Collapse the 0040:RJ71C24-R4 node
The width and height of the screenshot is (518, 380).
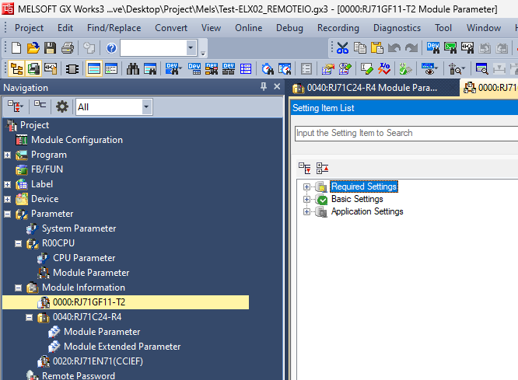[30, 318]
